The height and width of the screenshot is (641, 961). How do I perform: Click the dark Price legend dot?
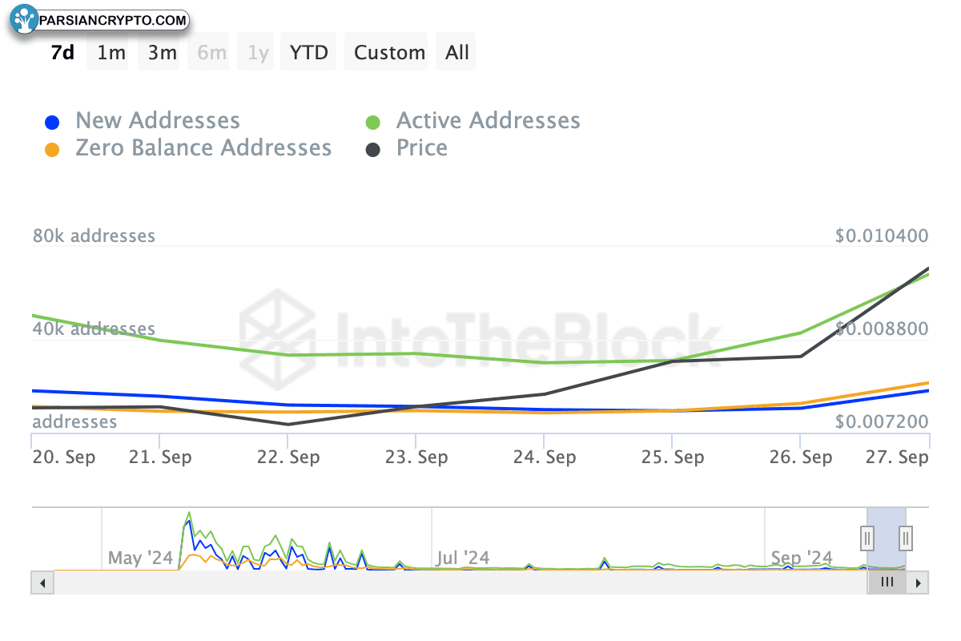pyautogui.click(x=372, y=150)
